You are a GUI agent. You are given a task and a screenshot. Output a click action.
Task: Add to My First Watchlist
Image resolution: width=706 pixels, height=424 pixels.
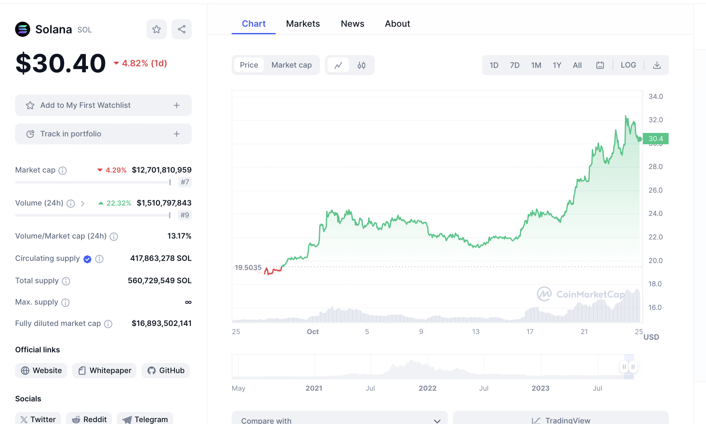coord(103,105)
